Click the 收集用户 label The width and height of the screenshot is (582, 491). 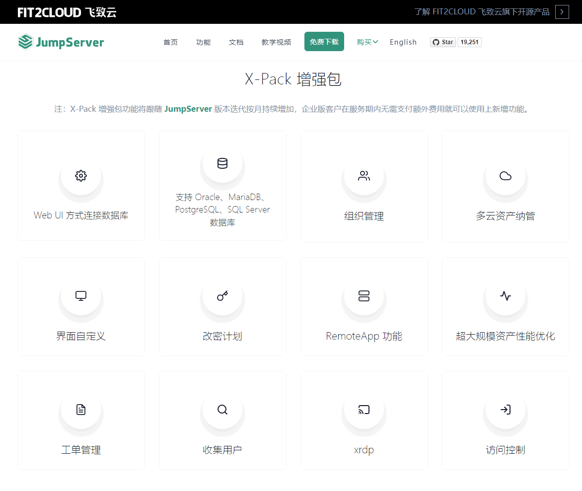[x=222, y=450]
